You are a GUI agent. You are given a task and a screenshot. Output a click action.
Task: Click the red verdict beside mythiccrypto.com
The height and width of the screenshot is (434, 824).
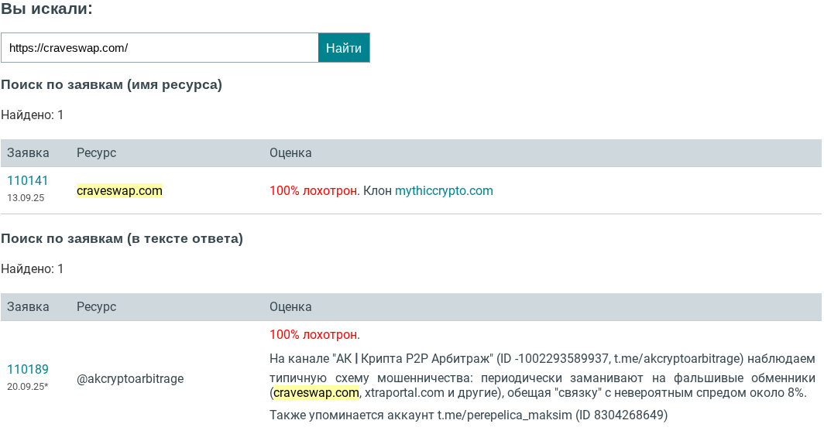click(x=314, y=190)
